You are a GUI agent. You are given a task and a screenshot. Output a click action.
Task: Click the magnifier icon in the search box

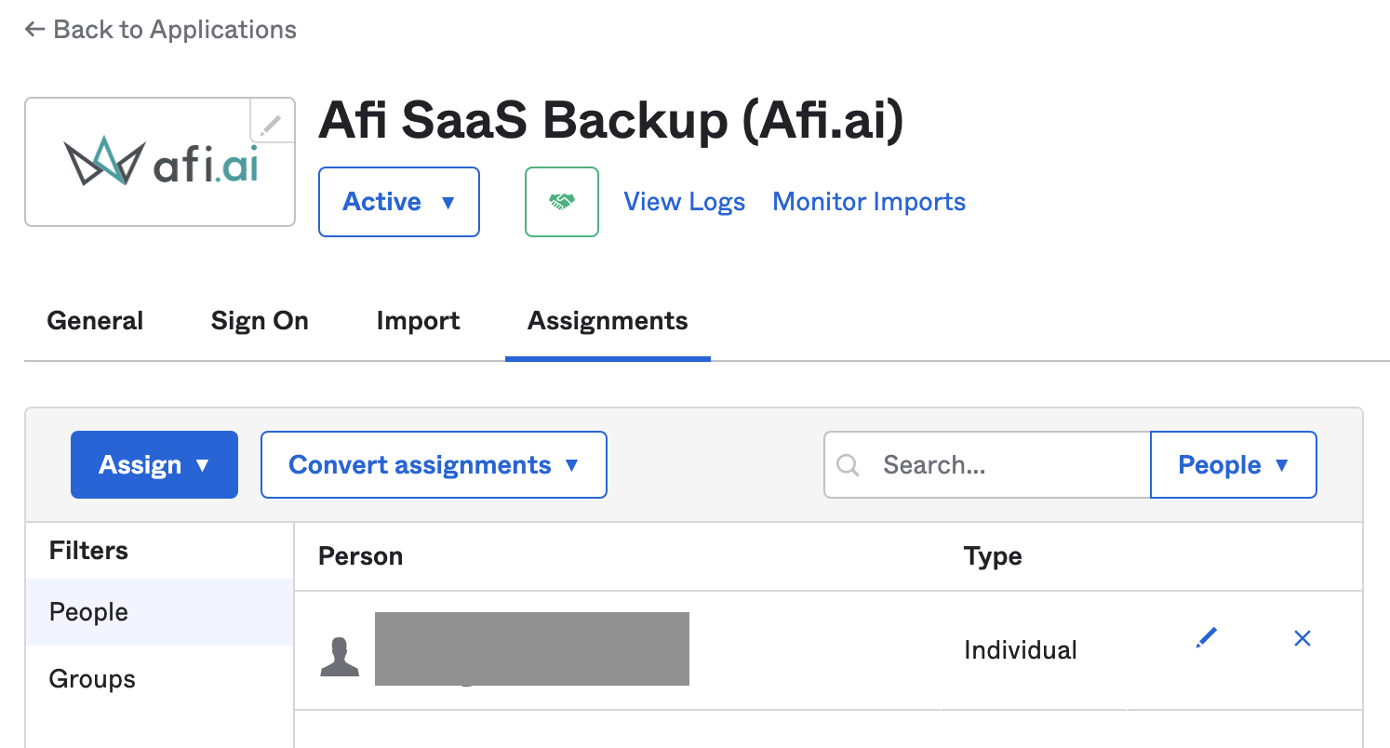click(848, 465)
